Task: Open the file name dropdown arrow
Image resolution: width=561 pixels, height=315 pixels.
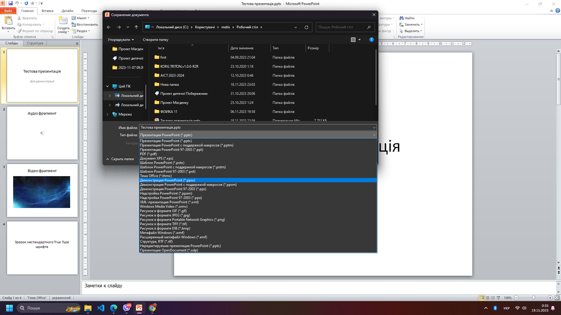Action: [374, 127]
